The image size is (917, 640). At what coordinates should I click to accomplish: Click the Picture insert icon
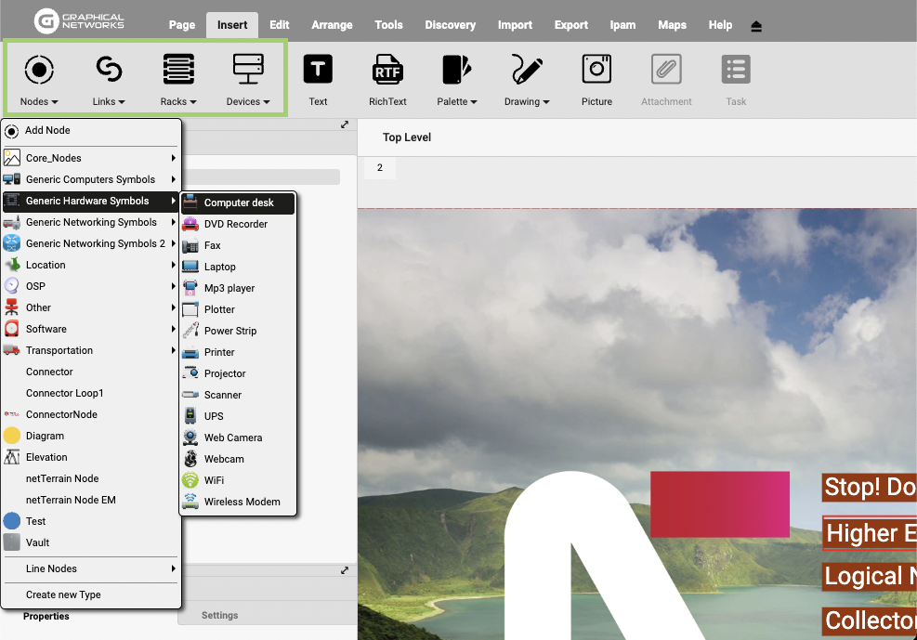coord(596,70)
